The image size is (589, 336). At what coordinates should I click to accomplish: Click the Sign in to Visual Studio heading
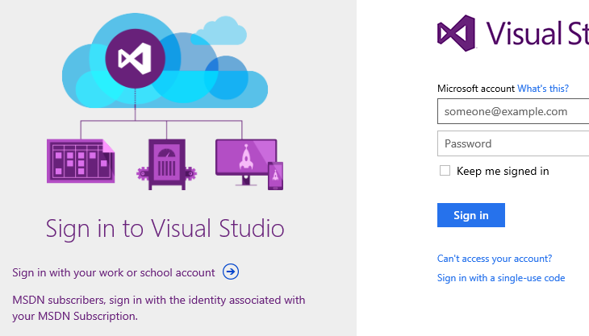[165, 229]
